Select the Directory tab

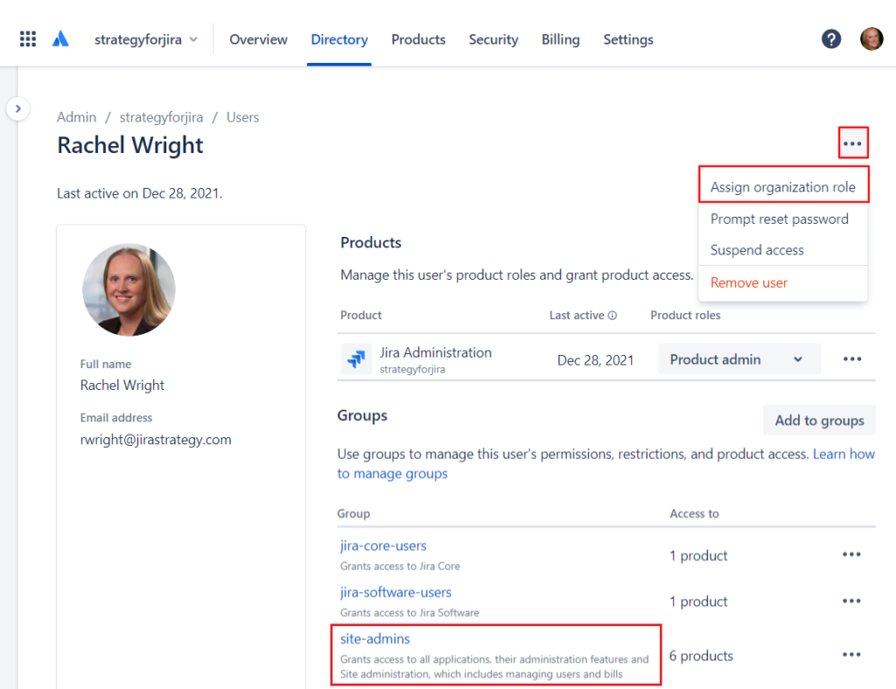click(339, 39)
